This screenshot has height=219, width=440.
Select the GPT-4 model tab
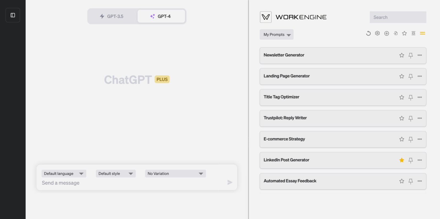(161, 17)
